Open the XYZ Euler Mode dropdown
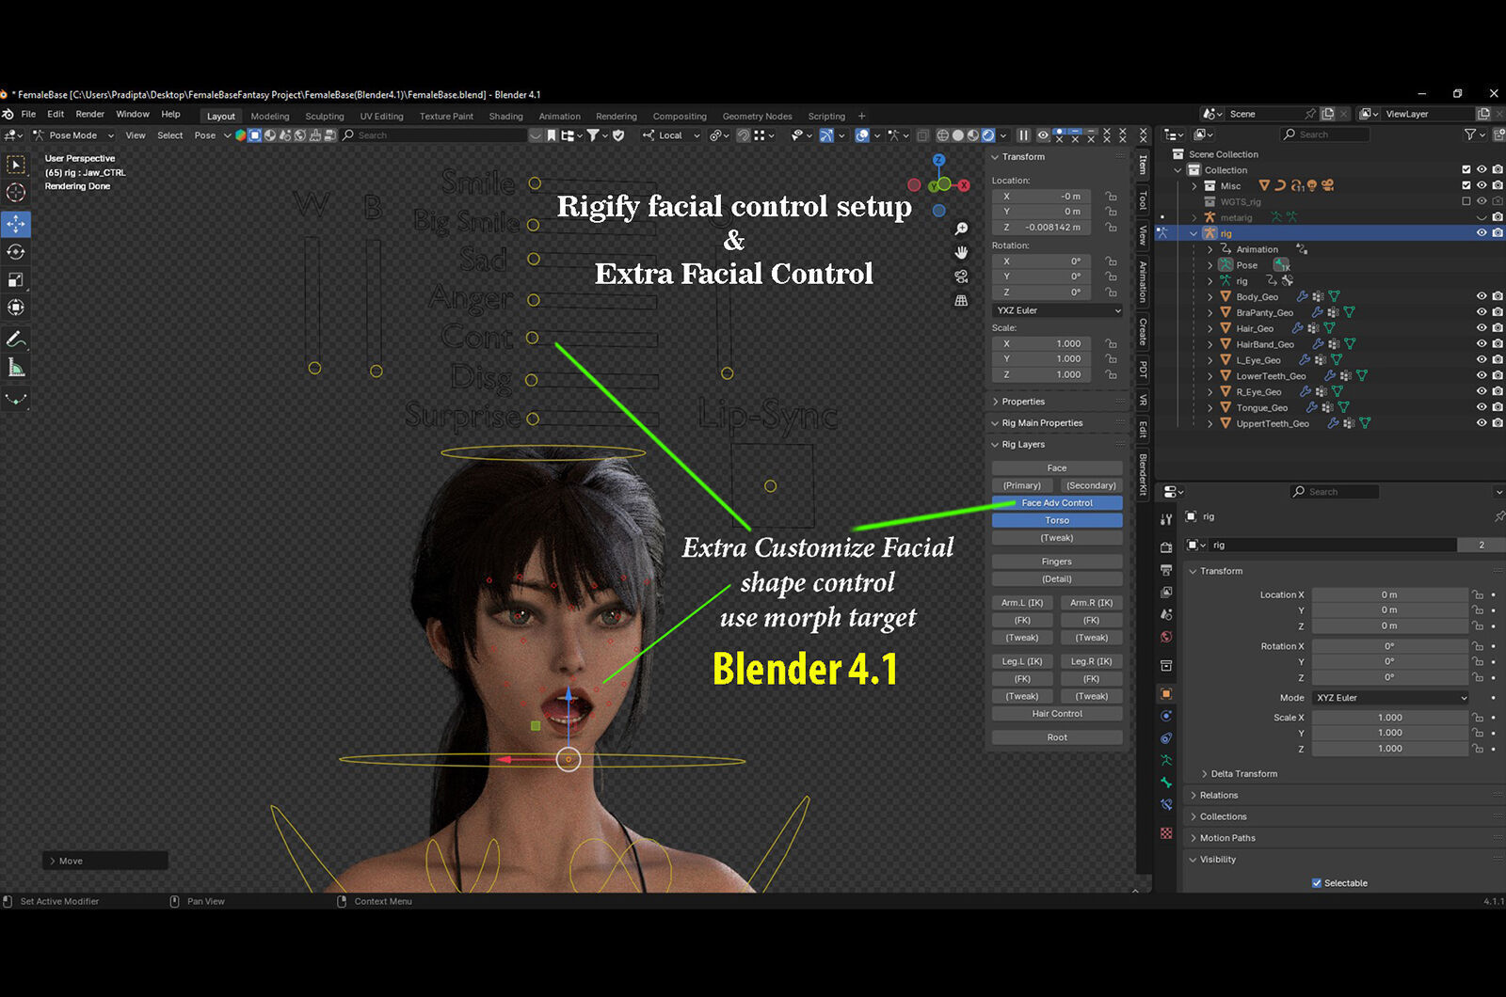This screenshot has width=1506, height=997. pos(1390,698)
